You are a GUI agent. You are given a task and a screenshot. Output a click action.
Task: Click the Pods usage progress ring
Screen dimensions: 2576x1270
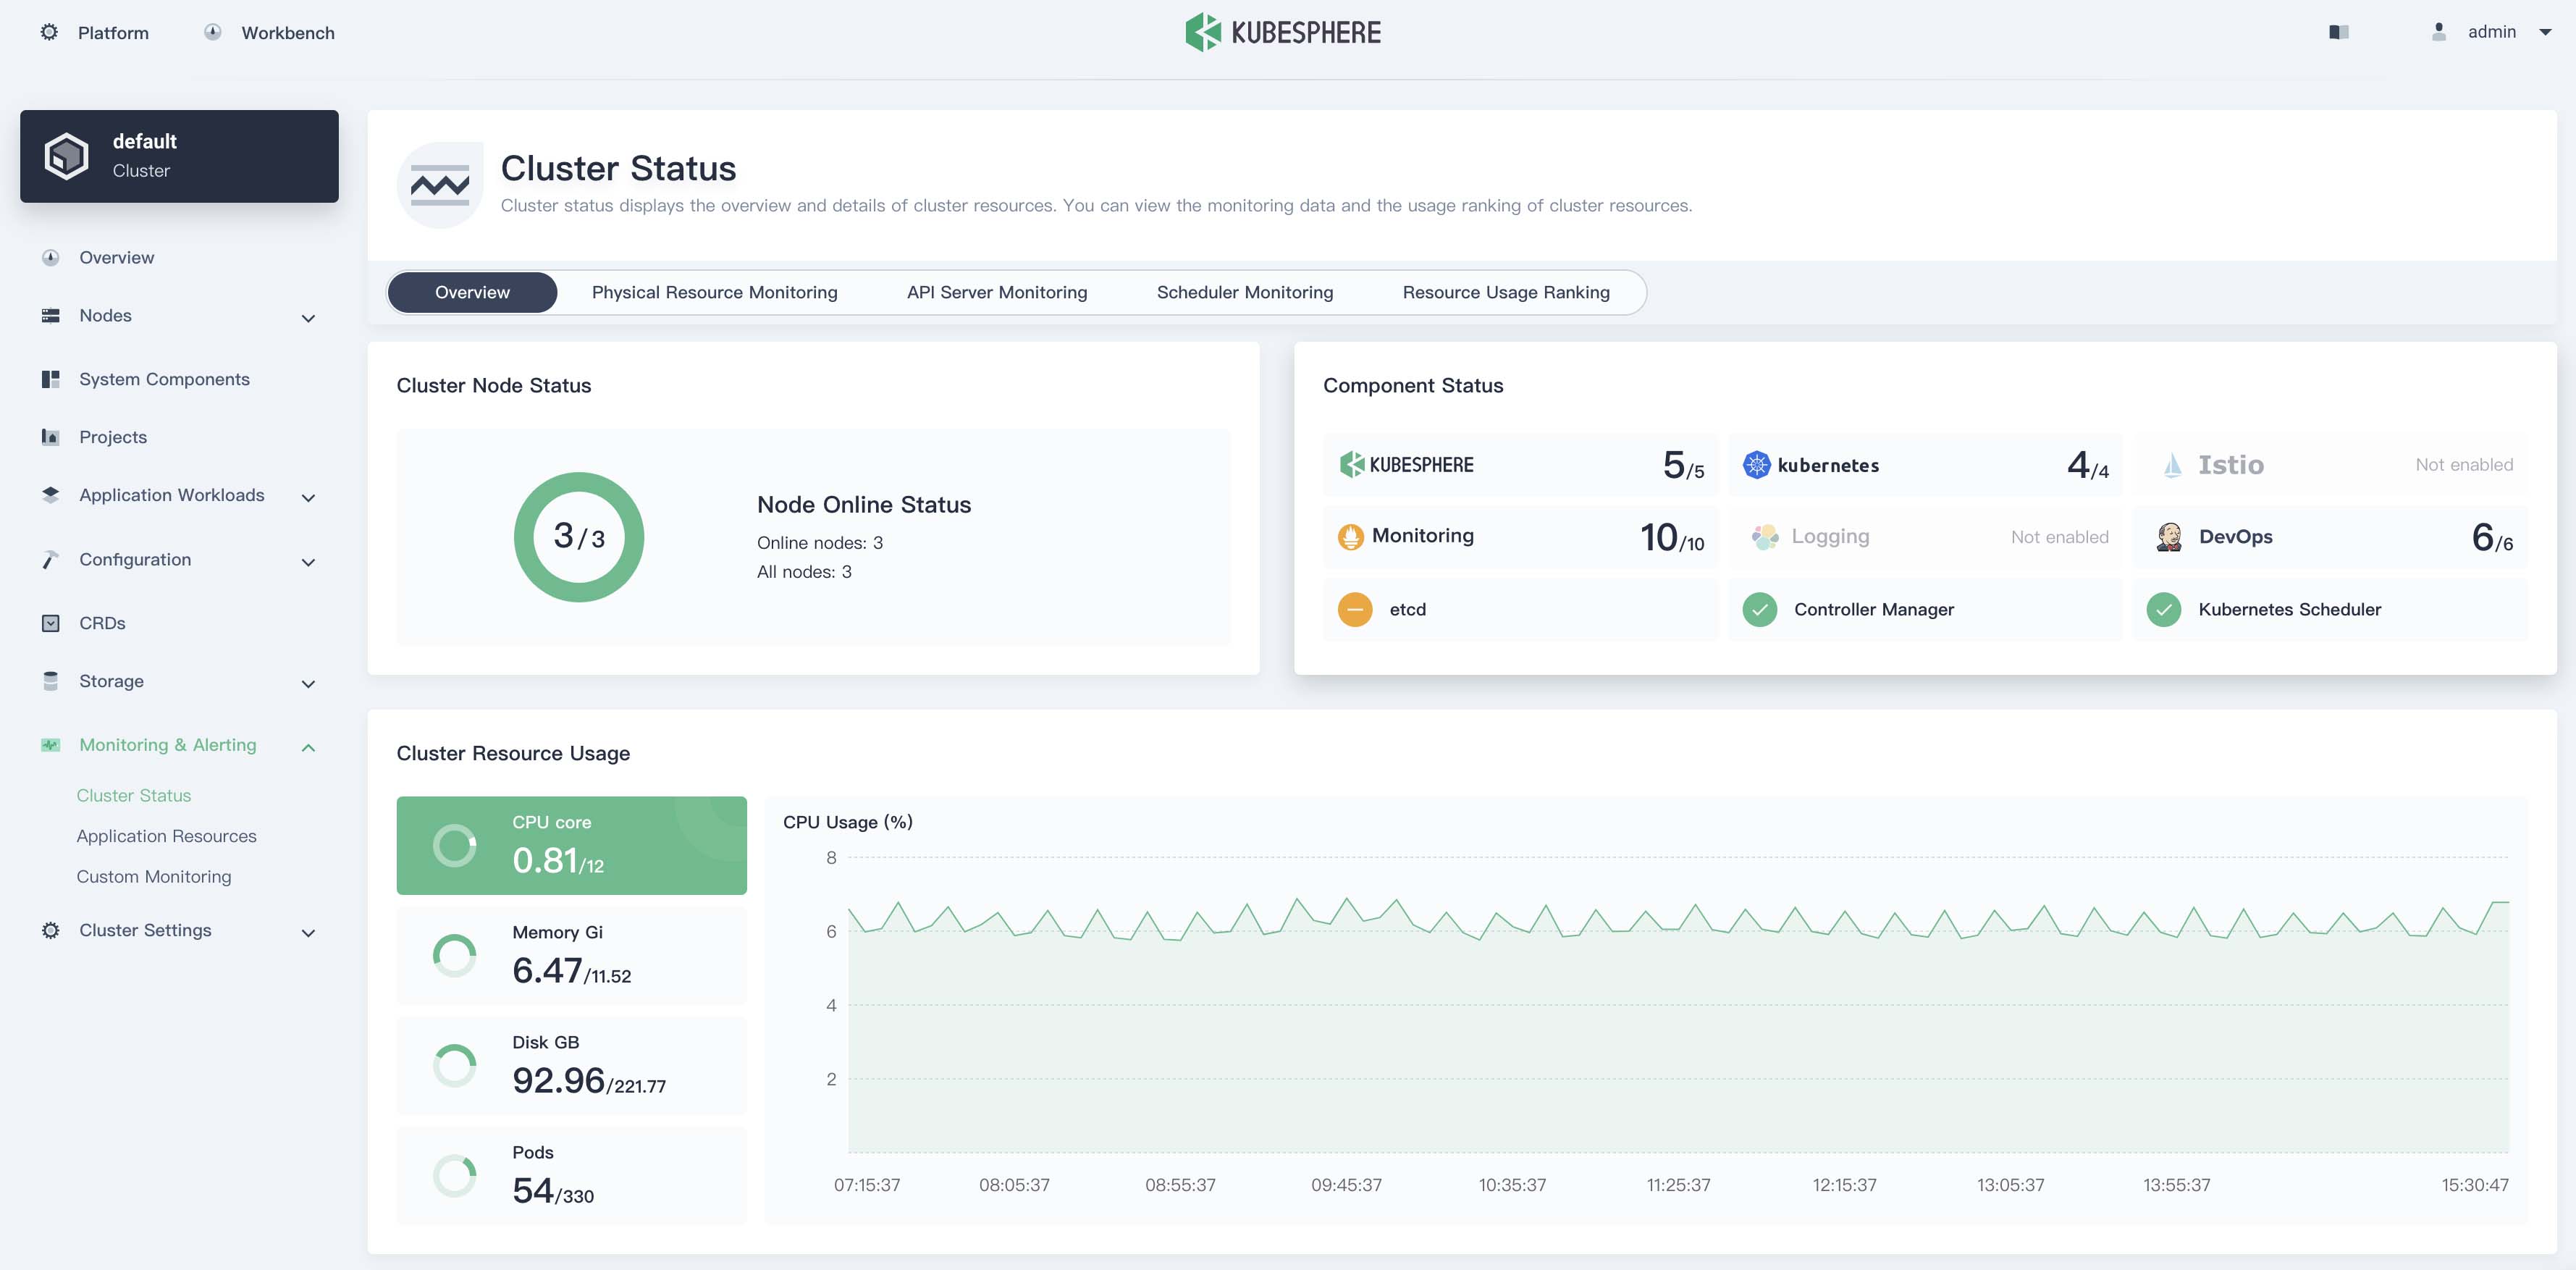(455, 1176)
